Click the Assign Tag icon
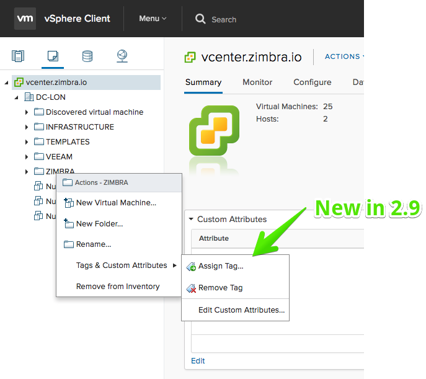Viewport: 426px width, 379px height. click(191, 267)
